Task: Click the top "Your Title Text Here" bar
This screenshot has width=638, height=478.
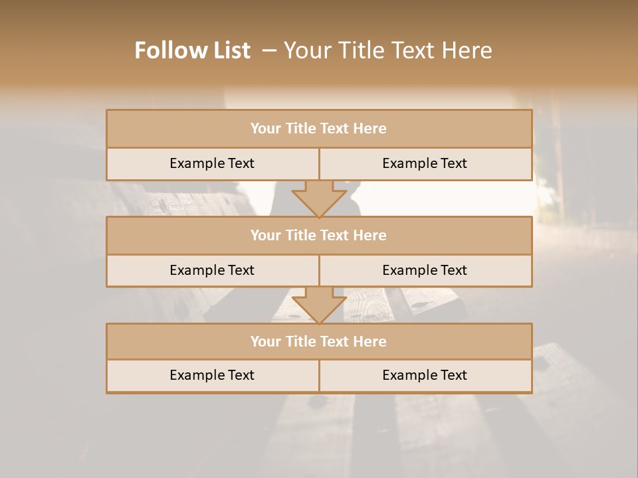Action: coord(319,128)
